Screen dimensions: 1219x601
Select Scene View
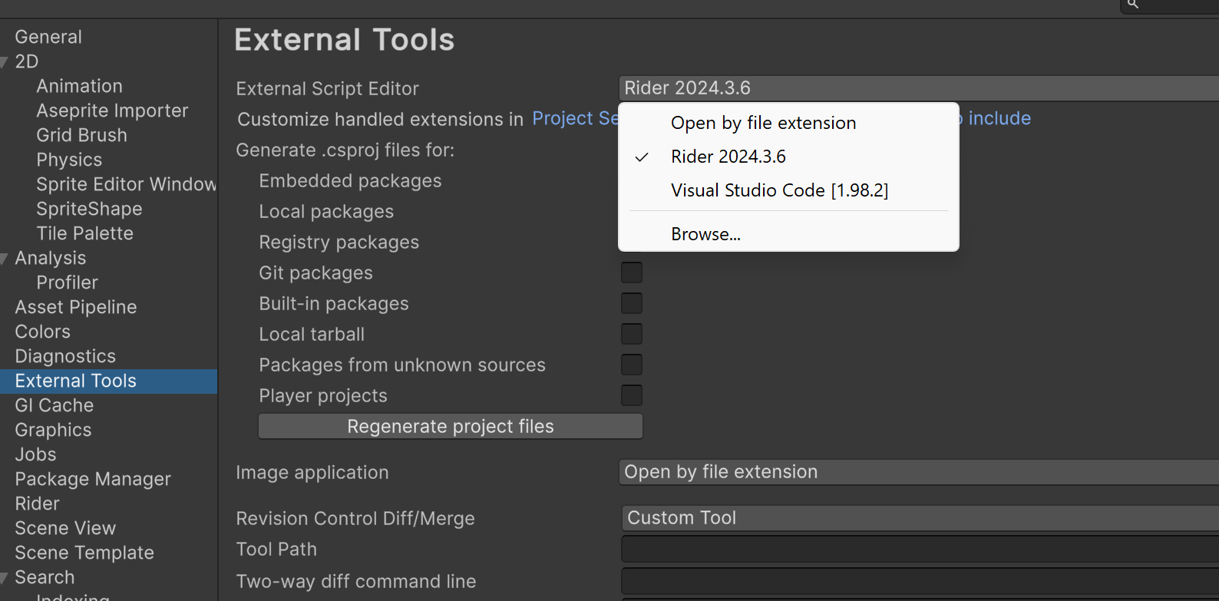65,528
